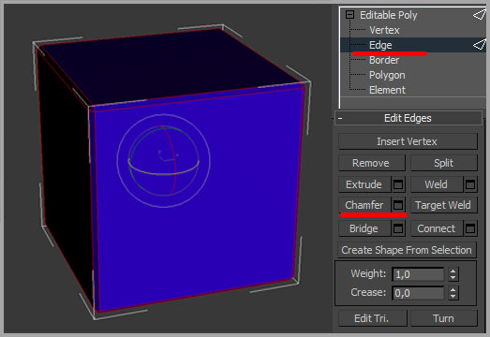Select Polygon sub-object level

(x=387, y=75)
